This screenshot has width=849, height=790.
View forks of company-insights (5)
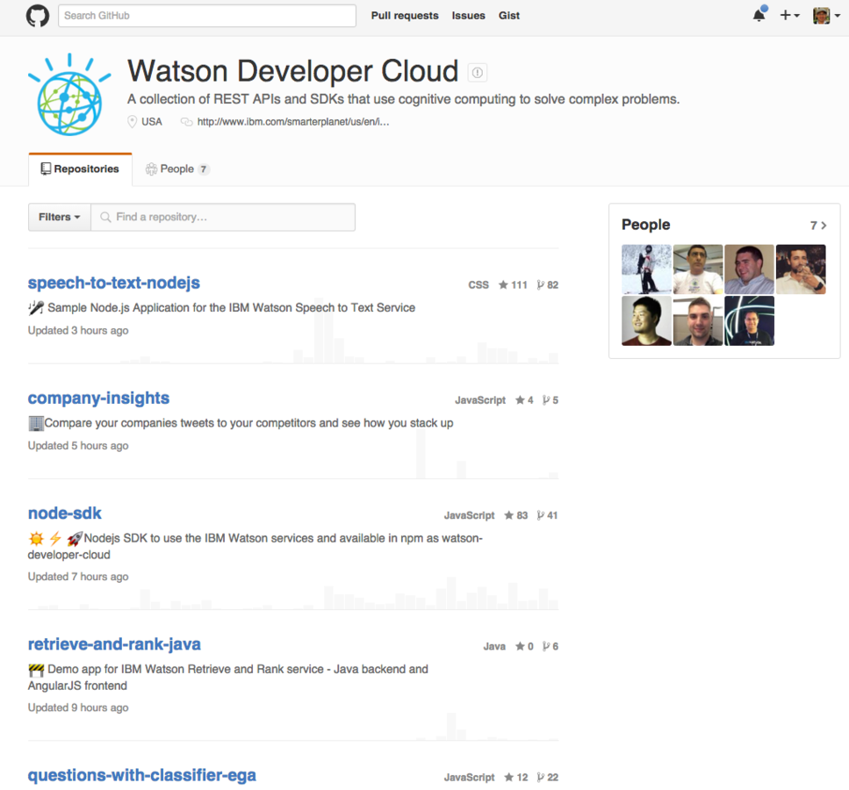550,400
